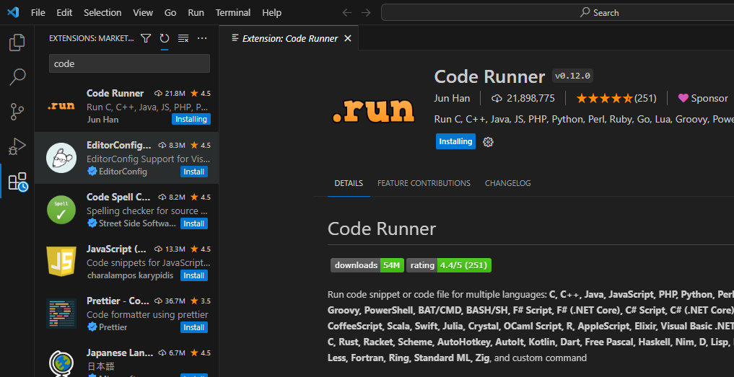Click the JavaScript snippets JS icon
The image size is (734, 377).
click(61, 262)
